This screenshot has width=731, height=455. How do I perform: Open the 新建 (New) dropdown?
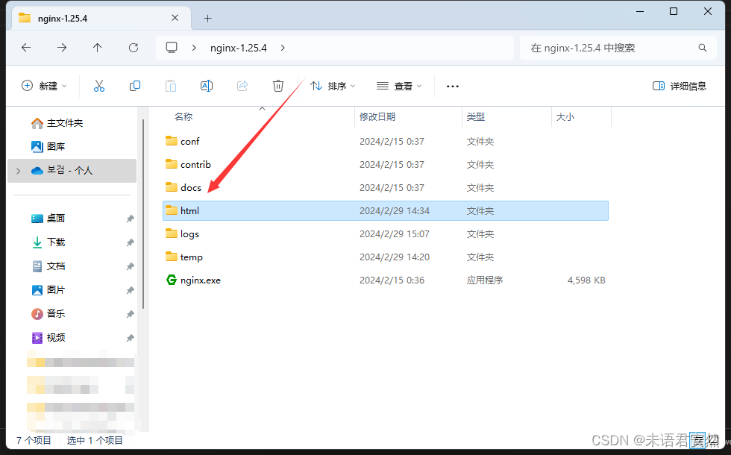(x=44, y=86)
